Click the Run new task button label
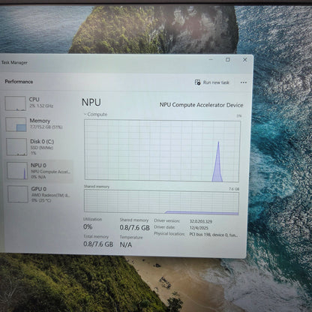Image resolution: width=312 pixels, height=312 pixels. [x=216, y=82]
